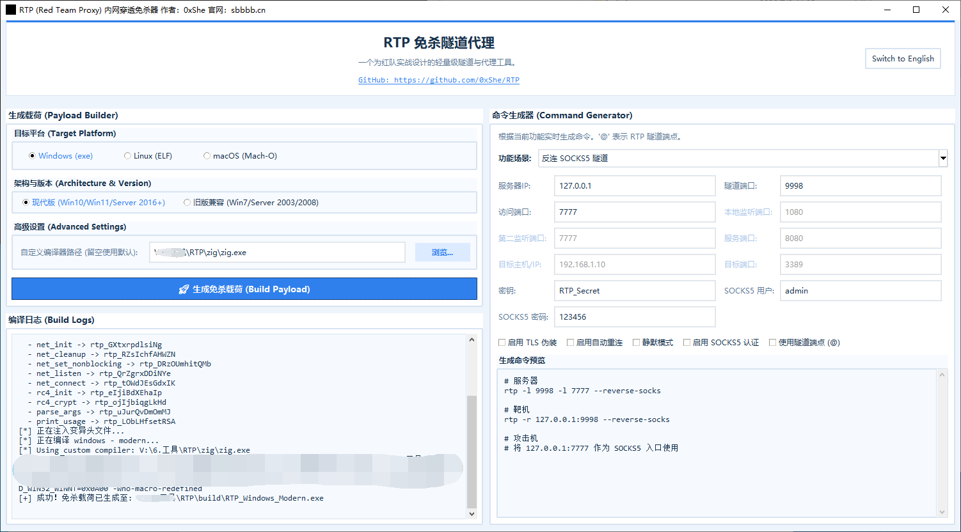Click the 第二监听端口 field
961x532 pixels.
[x=635, y=239]
